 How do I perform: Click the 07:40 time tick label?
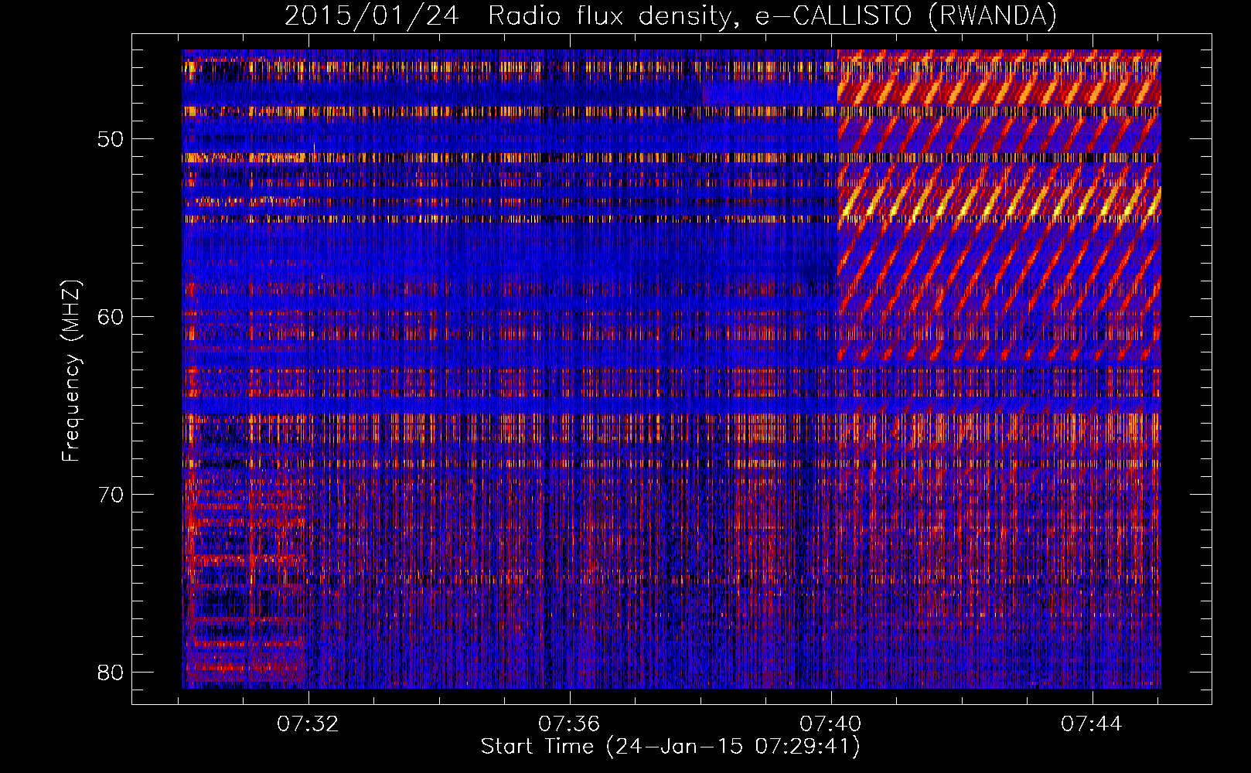(x=830, y=724)
